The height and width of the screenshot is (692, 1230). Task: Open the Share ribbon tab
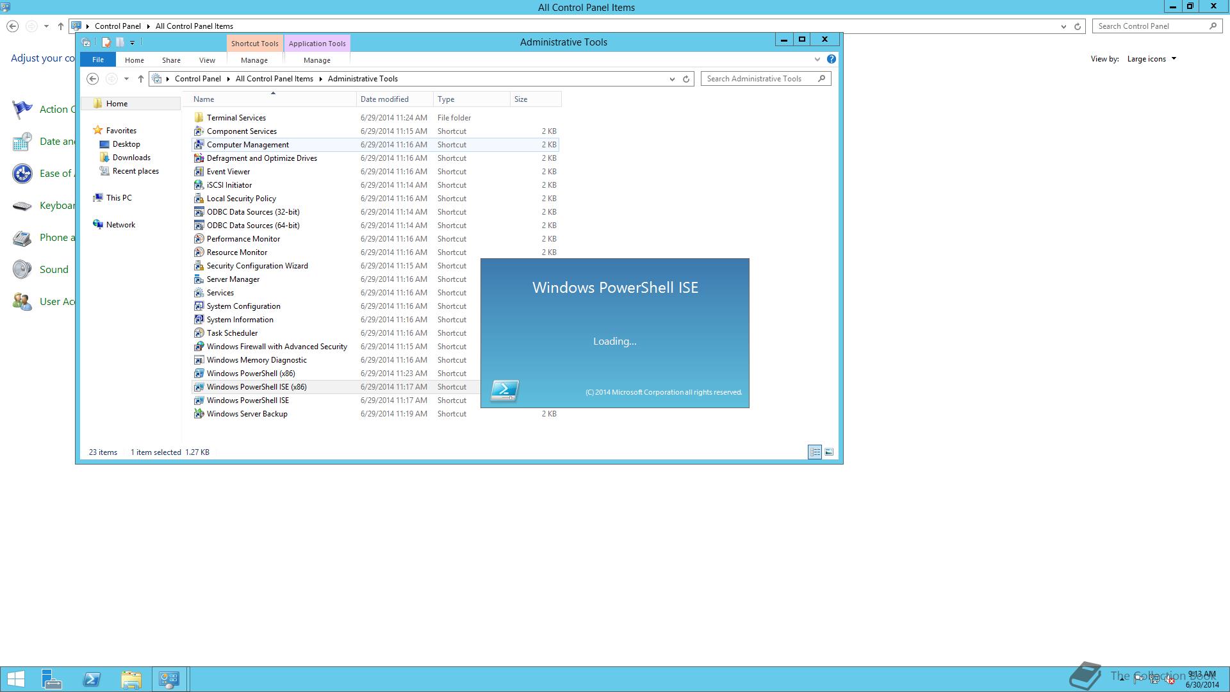tap(171, 60)
